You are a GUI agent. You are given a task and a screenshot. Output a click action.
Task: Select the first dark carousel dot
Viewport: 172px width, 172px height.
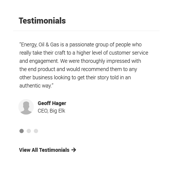tap(22, 131)
